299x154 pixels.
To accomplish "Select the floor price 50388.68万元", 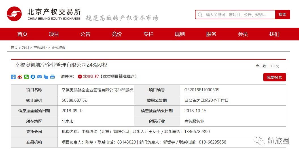I will pyautogui.click(x=74, y=100).
